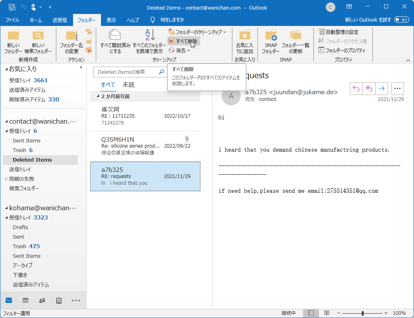Viewport: 414px width, 318px height.
Task: Switch to the ホーム tab
Action: pyautogui.click(x=36, y=20)
